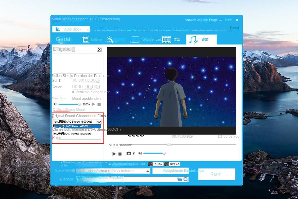
Task: Mute the video player speaker icon
Action: coord(140,153)
